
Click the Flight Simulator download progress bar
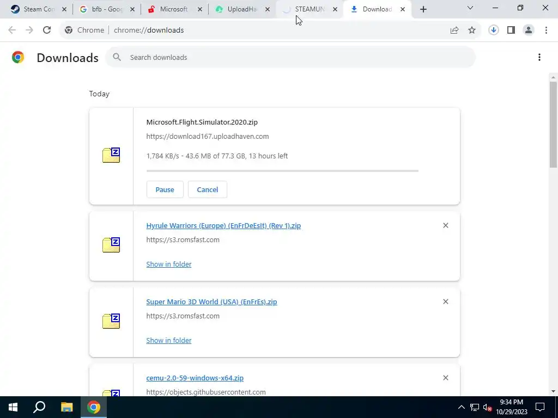click(x=282, y=171)
